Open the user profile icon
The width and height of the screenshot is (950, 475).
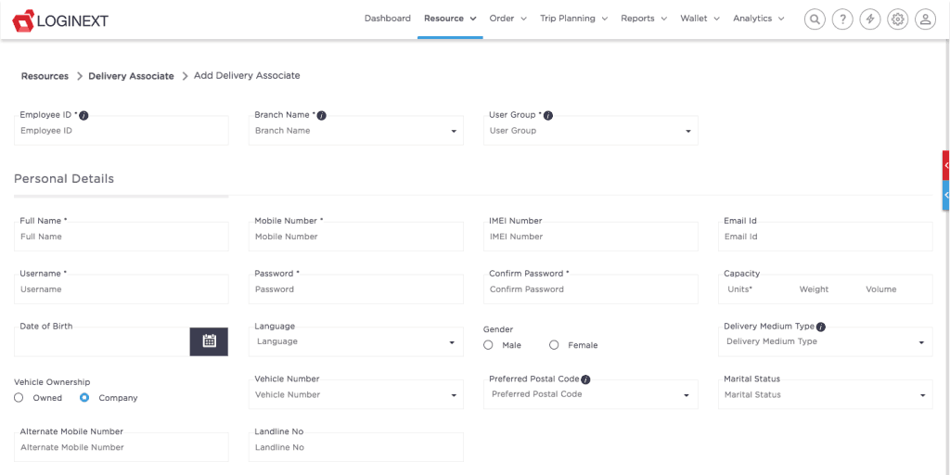(x=925, y=19)
